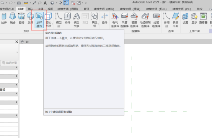This screenshot has width=212, height=138.
Task: Select the 模型线 (Model Line) tool
Action: (x=59, y=20)
